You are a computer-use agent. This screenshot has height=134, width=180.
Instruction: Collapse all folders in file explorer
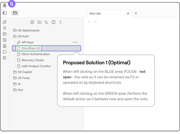click(x=60, y=22)
